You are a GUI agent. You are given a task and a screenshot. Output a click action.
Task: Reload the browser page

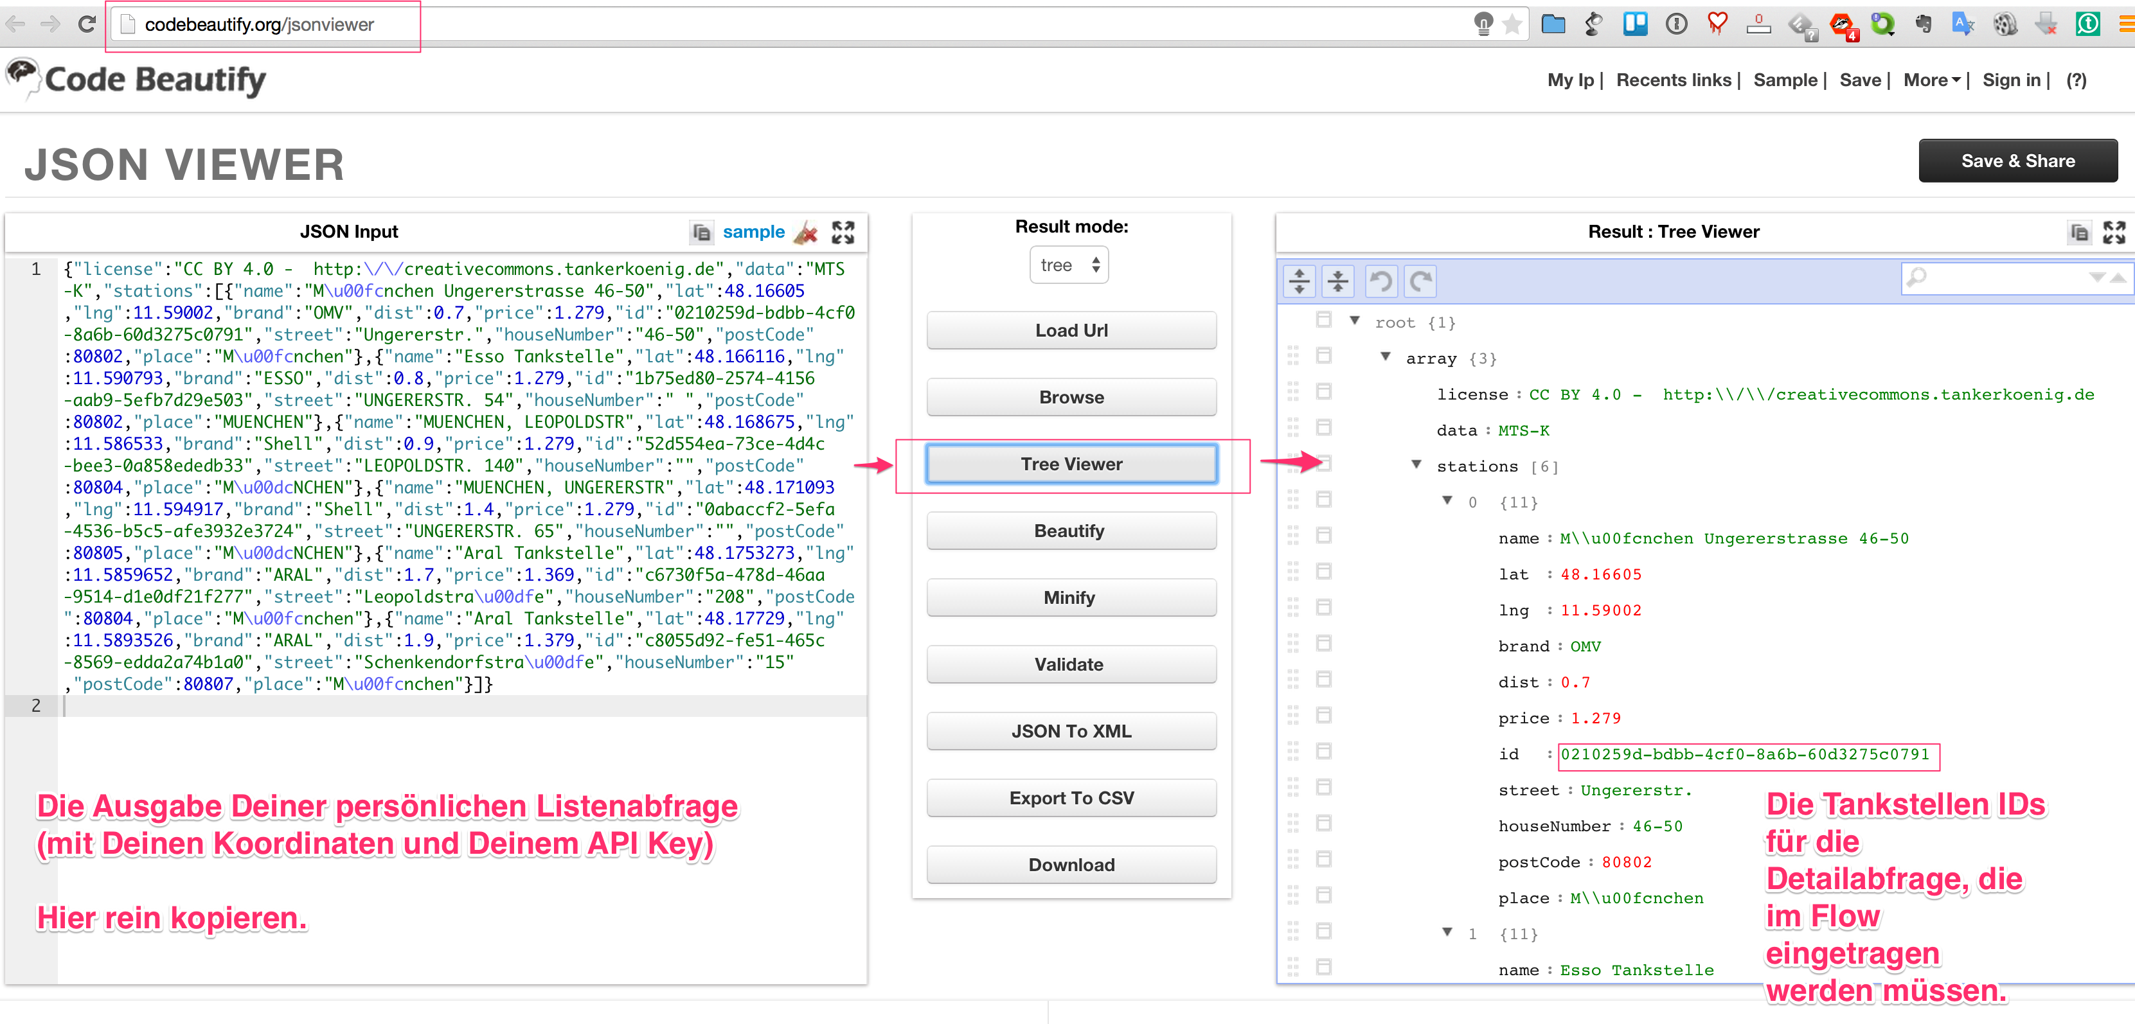coord(86,24)
